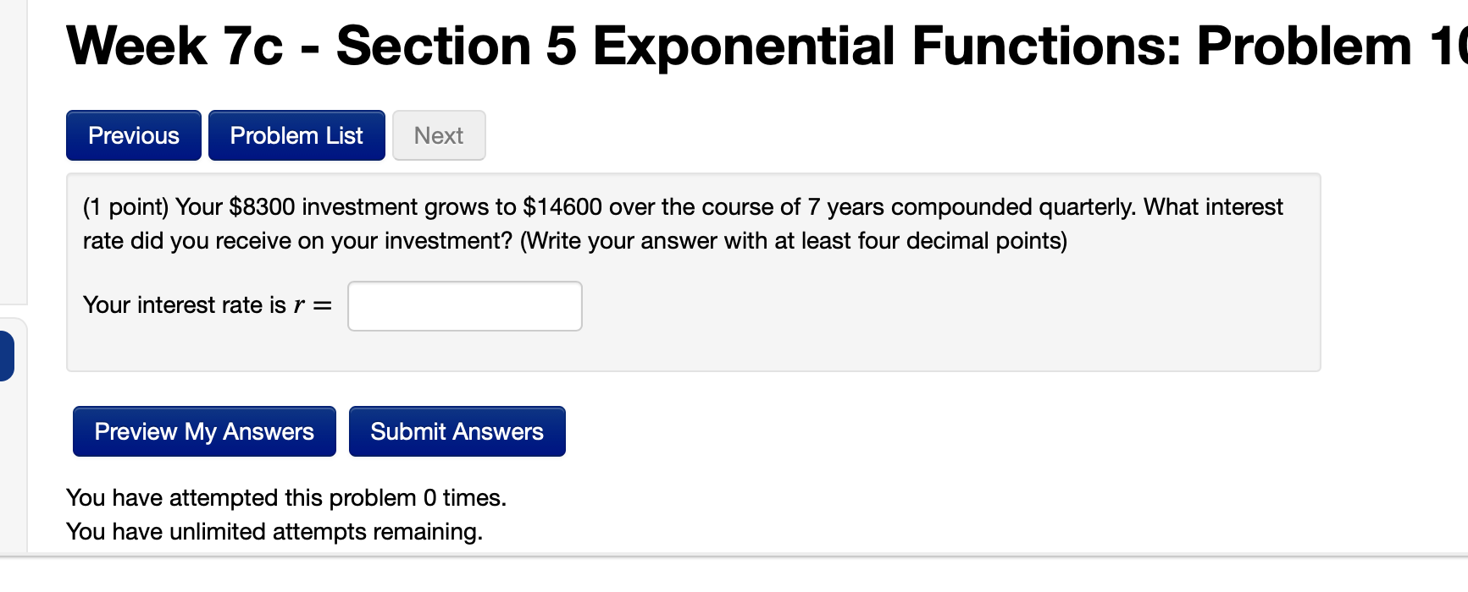The image size is (1468, 592).
Task: Click inside the interest rate answer box
Action: 464,306
